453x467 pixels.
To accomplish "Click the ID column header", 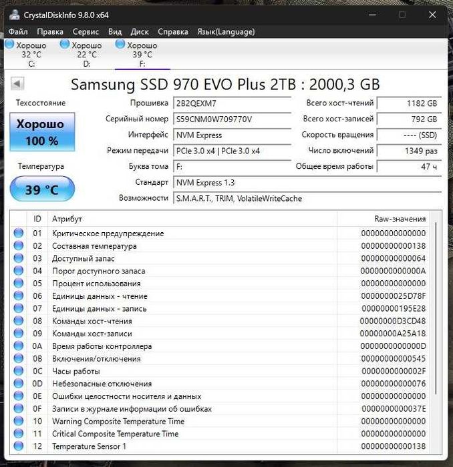I will [37, 219].
